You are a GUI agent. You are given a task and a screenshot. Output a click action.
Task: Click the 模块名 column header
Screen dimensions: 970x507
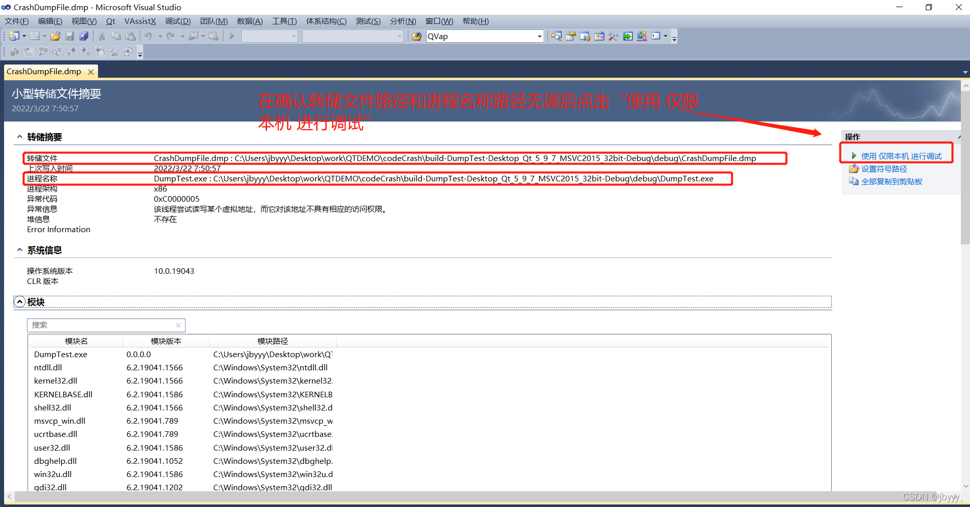[x=76, y=341]
